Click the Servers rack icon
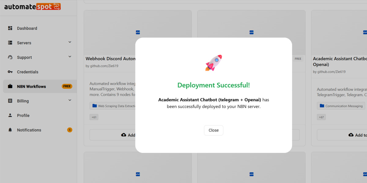 click(x=10, y=43)
